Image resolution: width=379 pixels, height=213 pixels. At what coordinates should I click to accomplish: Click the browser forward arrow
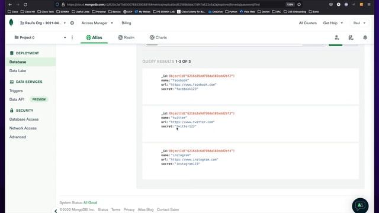pyautogui.click(x=18, y=5)
